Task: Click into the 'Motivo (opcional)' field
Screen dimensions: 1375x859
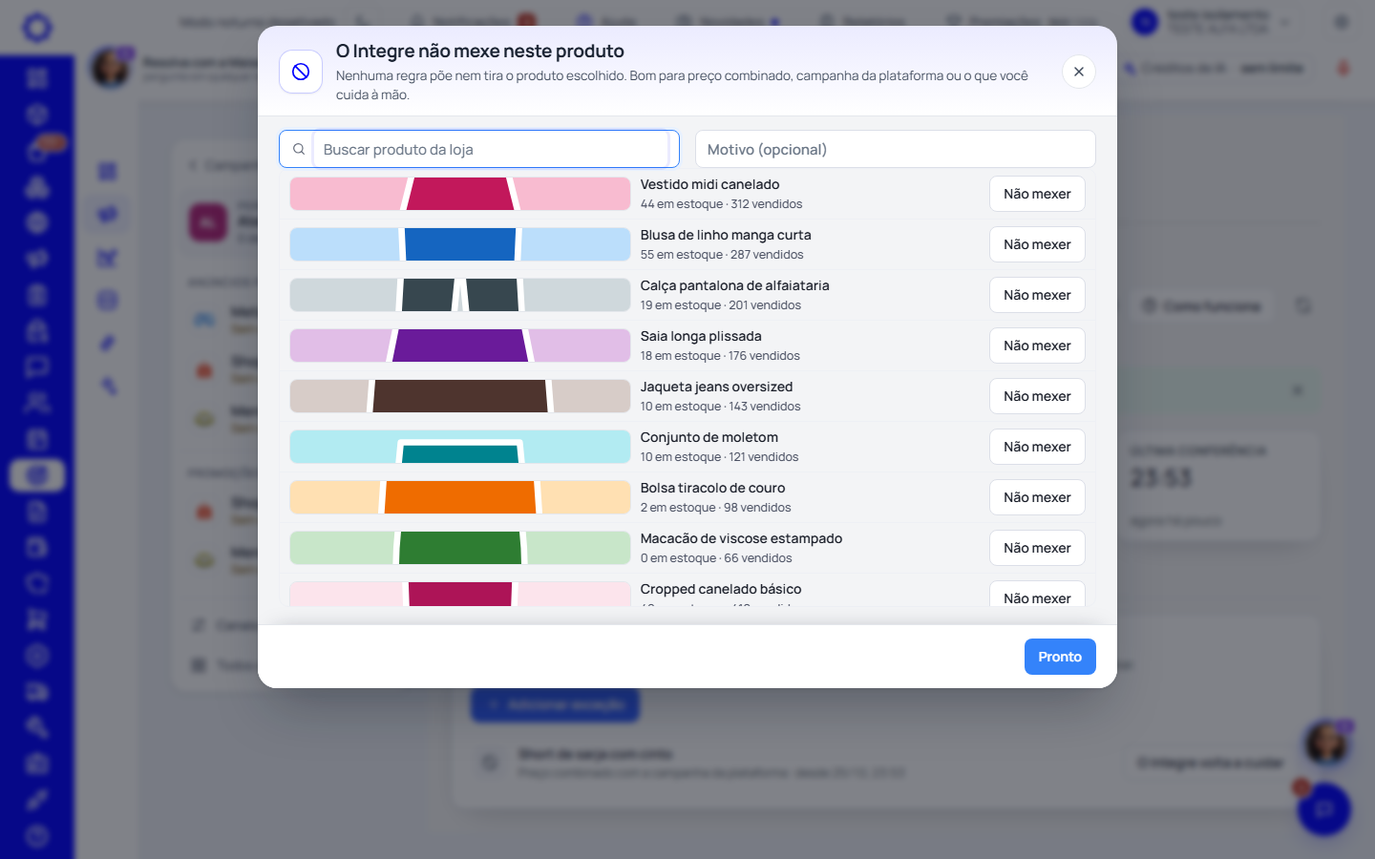Action: pyautogui.click(x=896, y=149)
